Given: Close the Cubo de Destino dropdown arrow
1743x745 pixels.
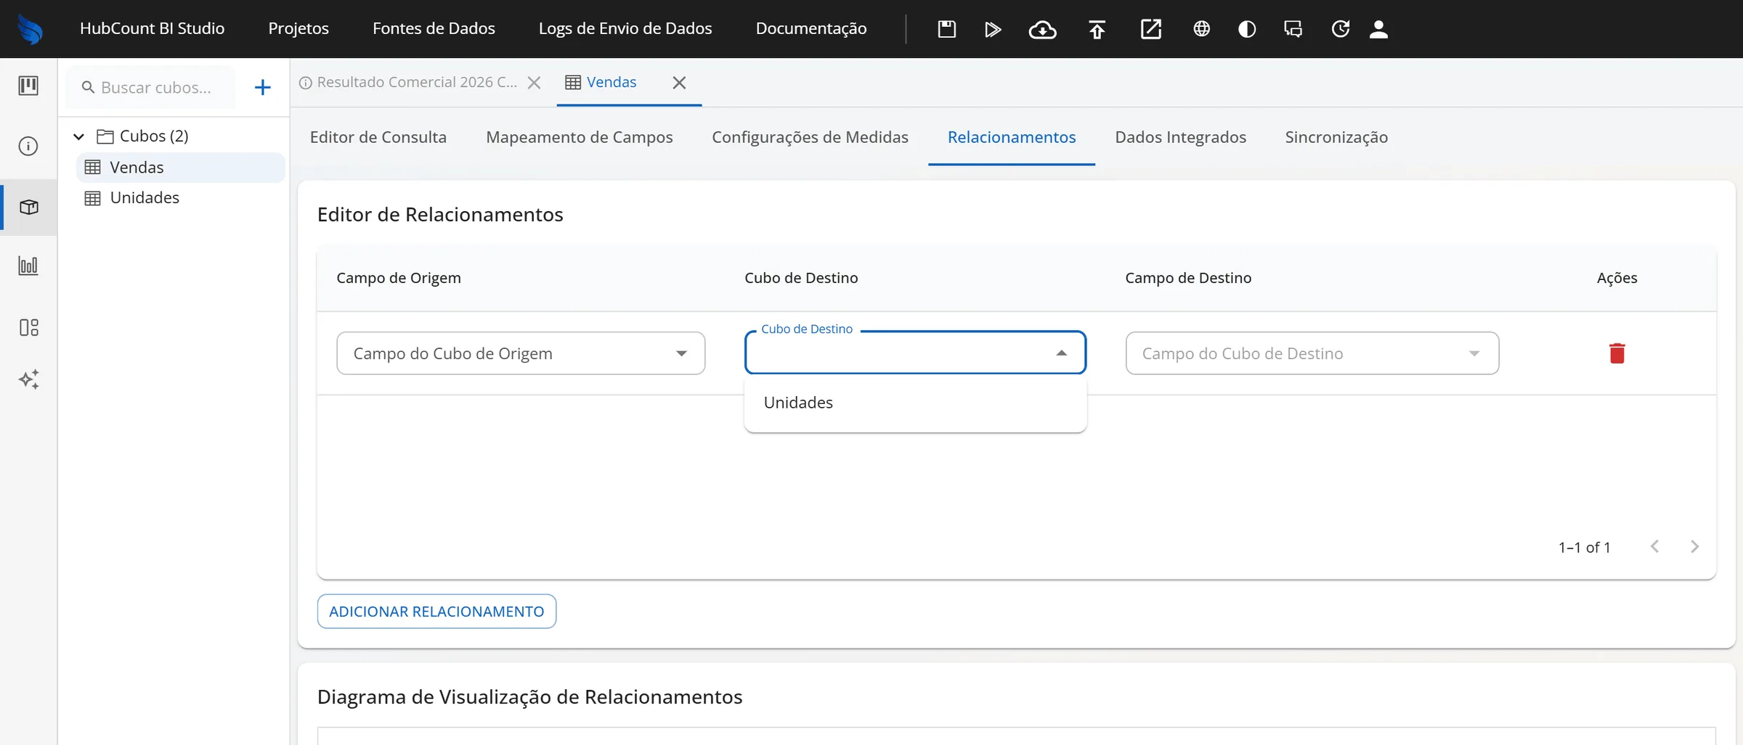Looking at the screenshot, I should click(x=1061, y=353).
